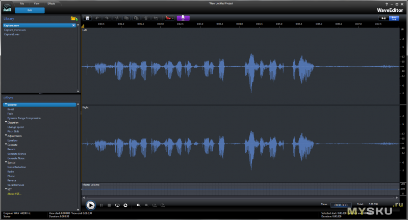
Task: Click the Delete trash icon in toolbar
Action: click(x=146, y=18)
